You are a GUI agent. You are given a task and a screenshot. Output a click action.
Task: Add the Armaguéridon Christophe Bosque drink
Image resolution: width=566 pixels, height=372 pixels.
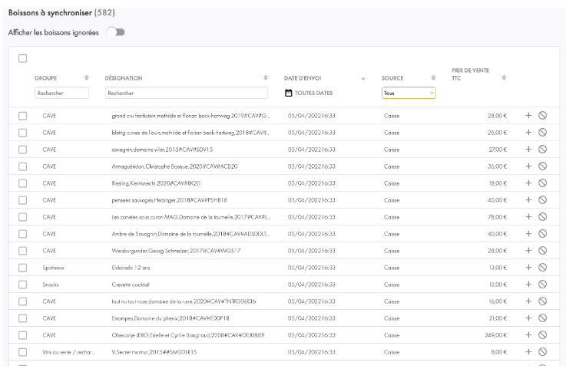click(528, 166)
